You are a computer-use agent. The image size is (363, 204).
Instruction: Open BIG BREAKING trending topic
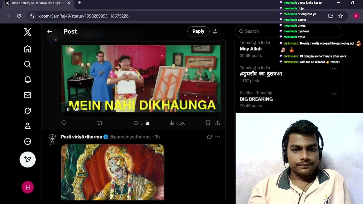tap(256, 99)
